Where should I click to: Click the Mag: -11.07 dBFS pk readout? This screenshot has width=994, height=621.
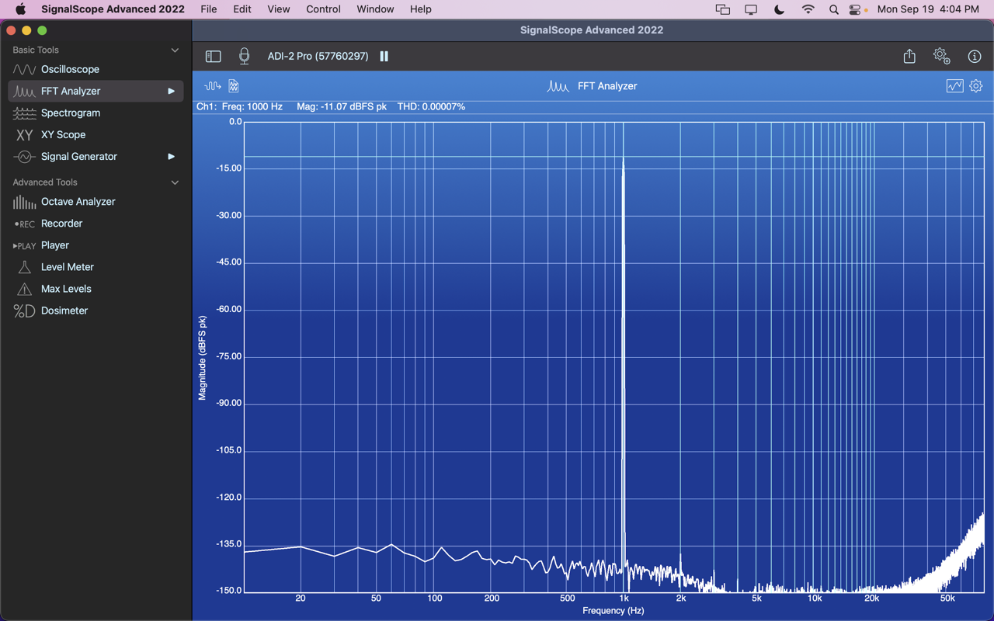pos(342,106)
